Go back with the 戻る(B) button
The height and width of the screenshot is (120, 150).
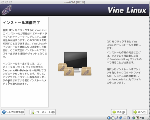(119, 112)
